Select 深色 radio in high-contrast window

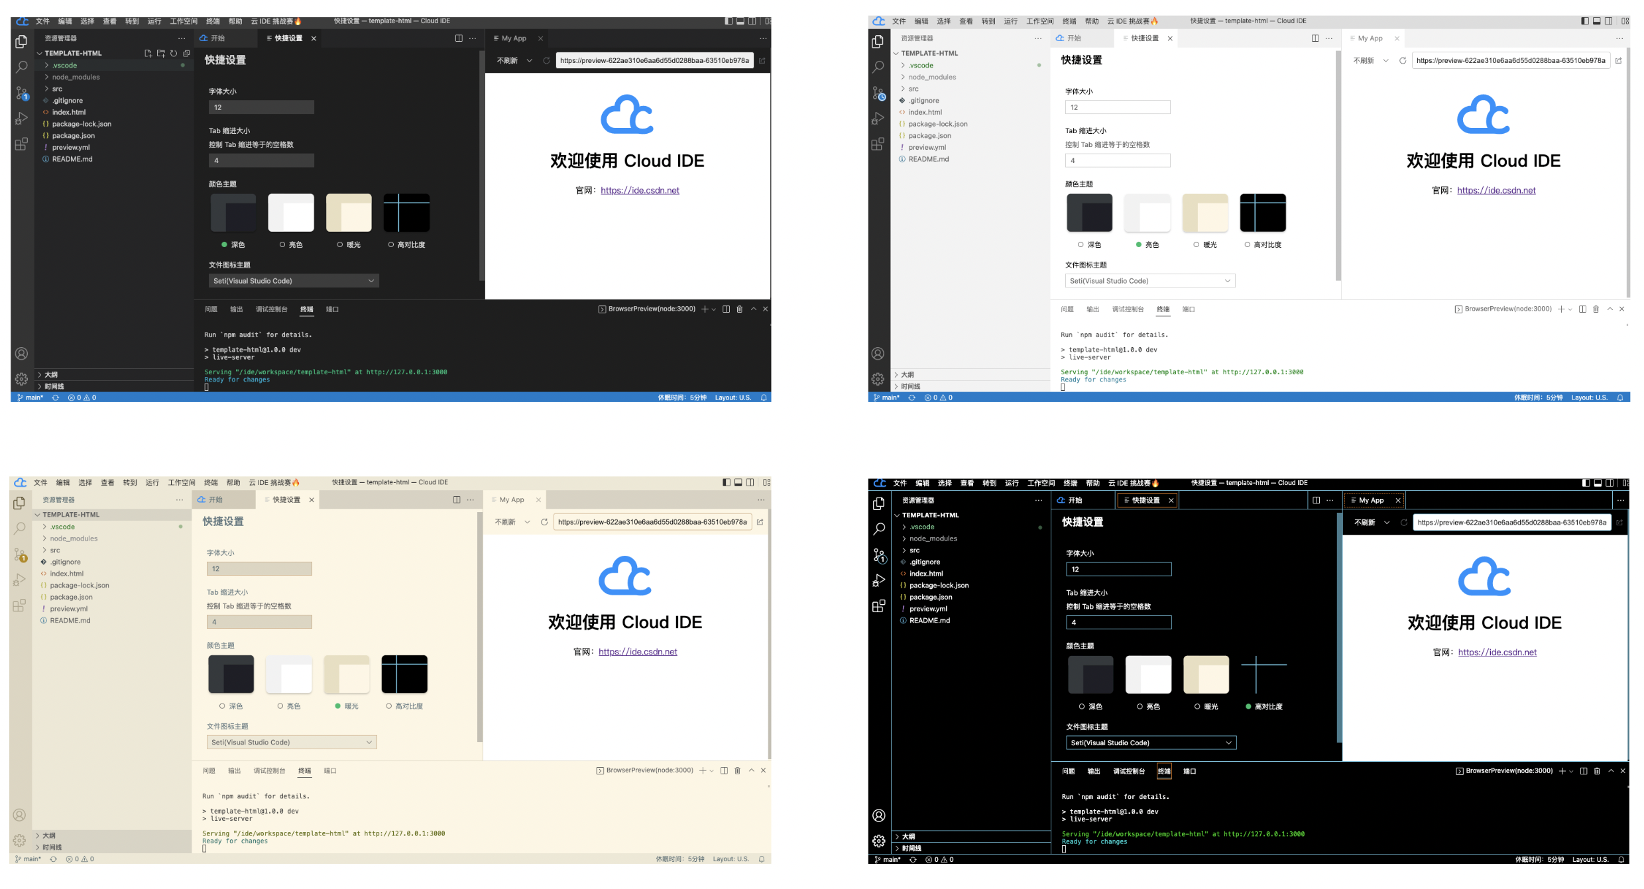click(1082, 707)
